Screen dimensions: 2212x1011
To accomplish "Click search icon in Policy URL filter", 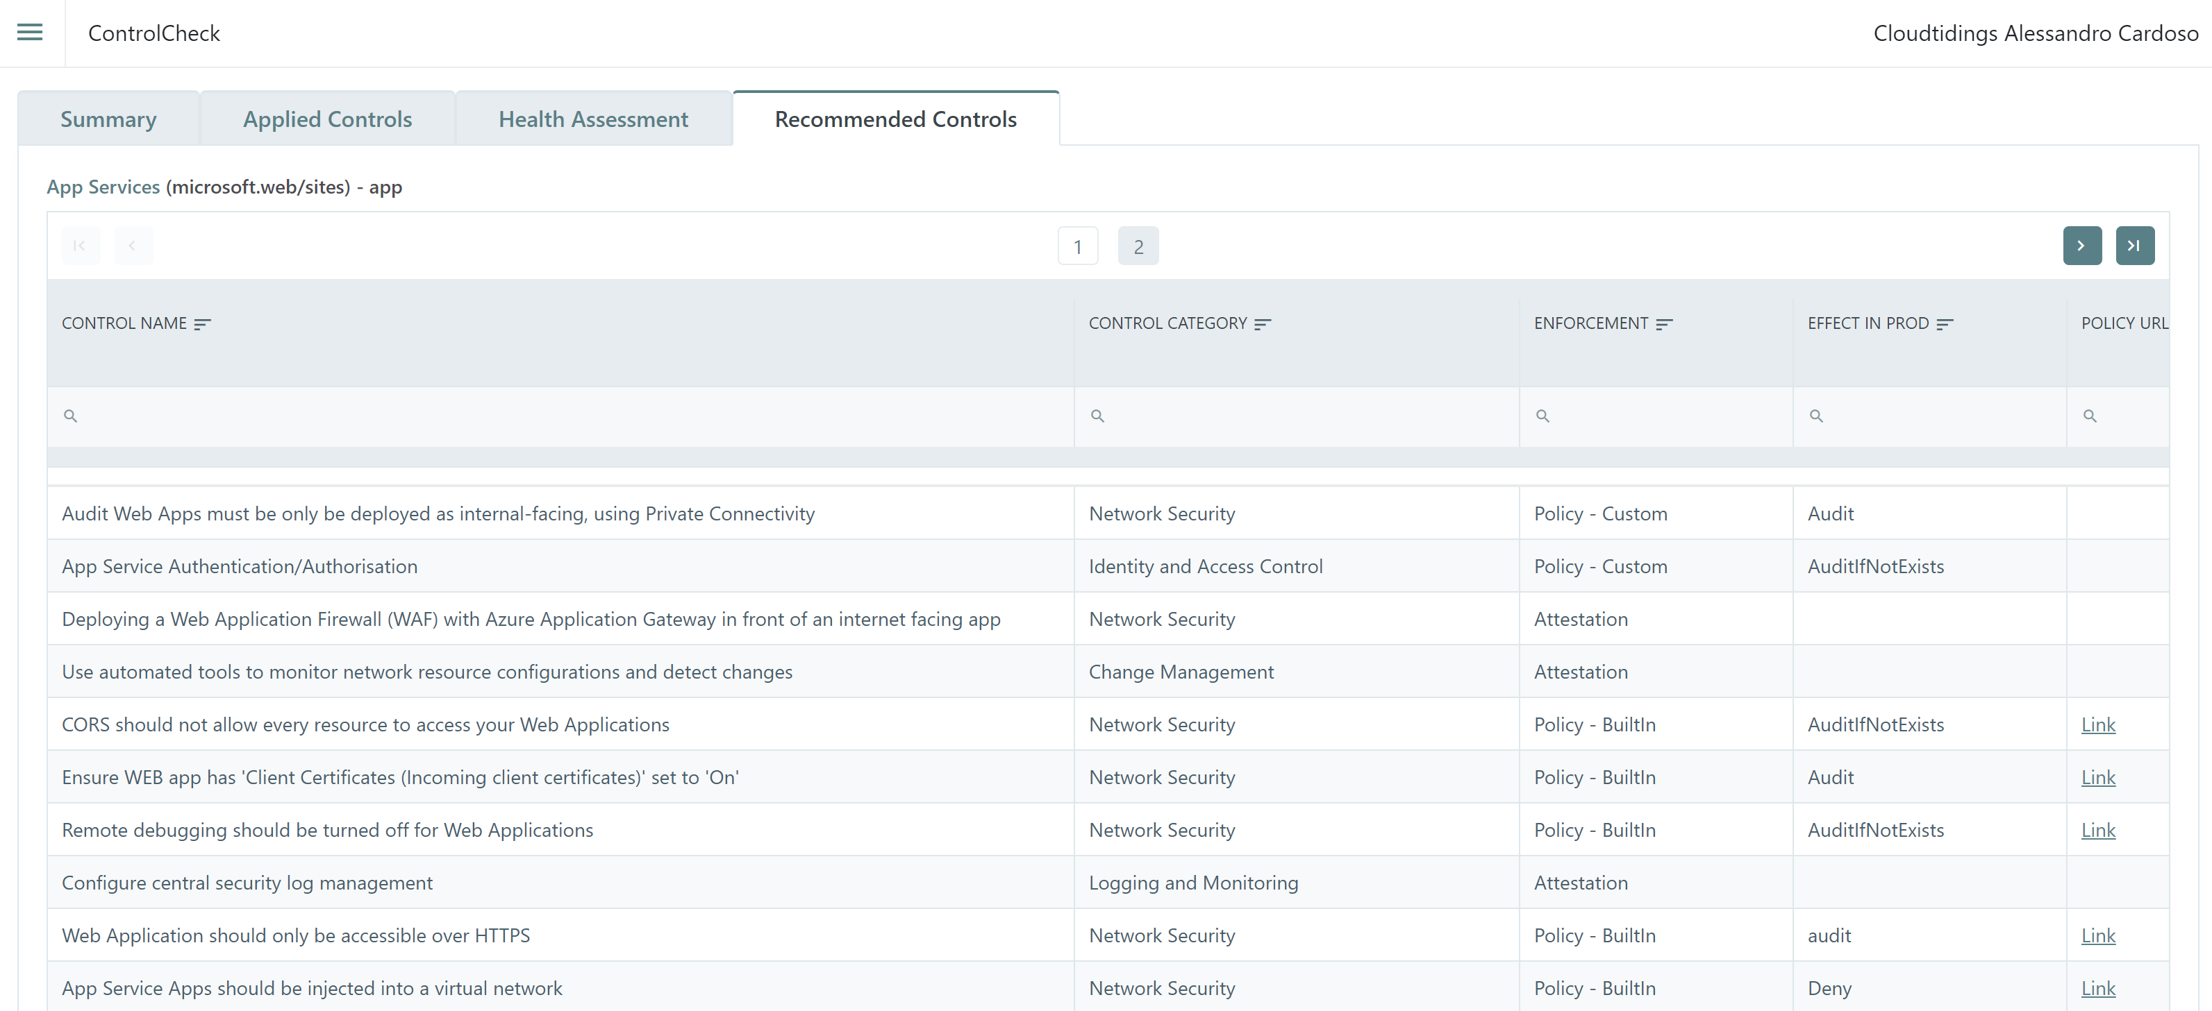I will pyautogui.click(x=2090, y=416).
